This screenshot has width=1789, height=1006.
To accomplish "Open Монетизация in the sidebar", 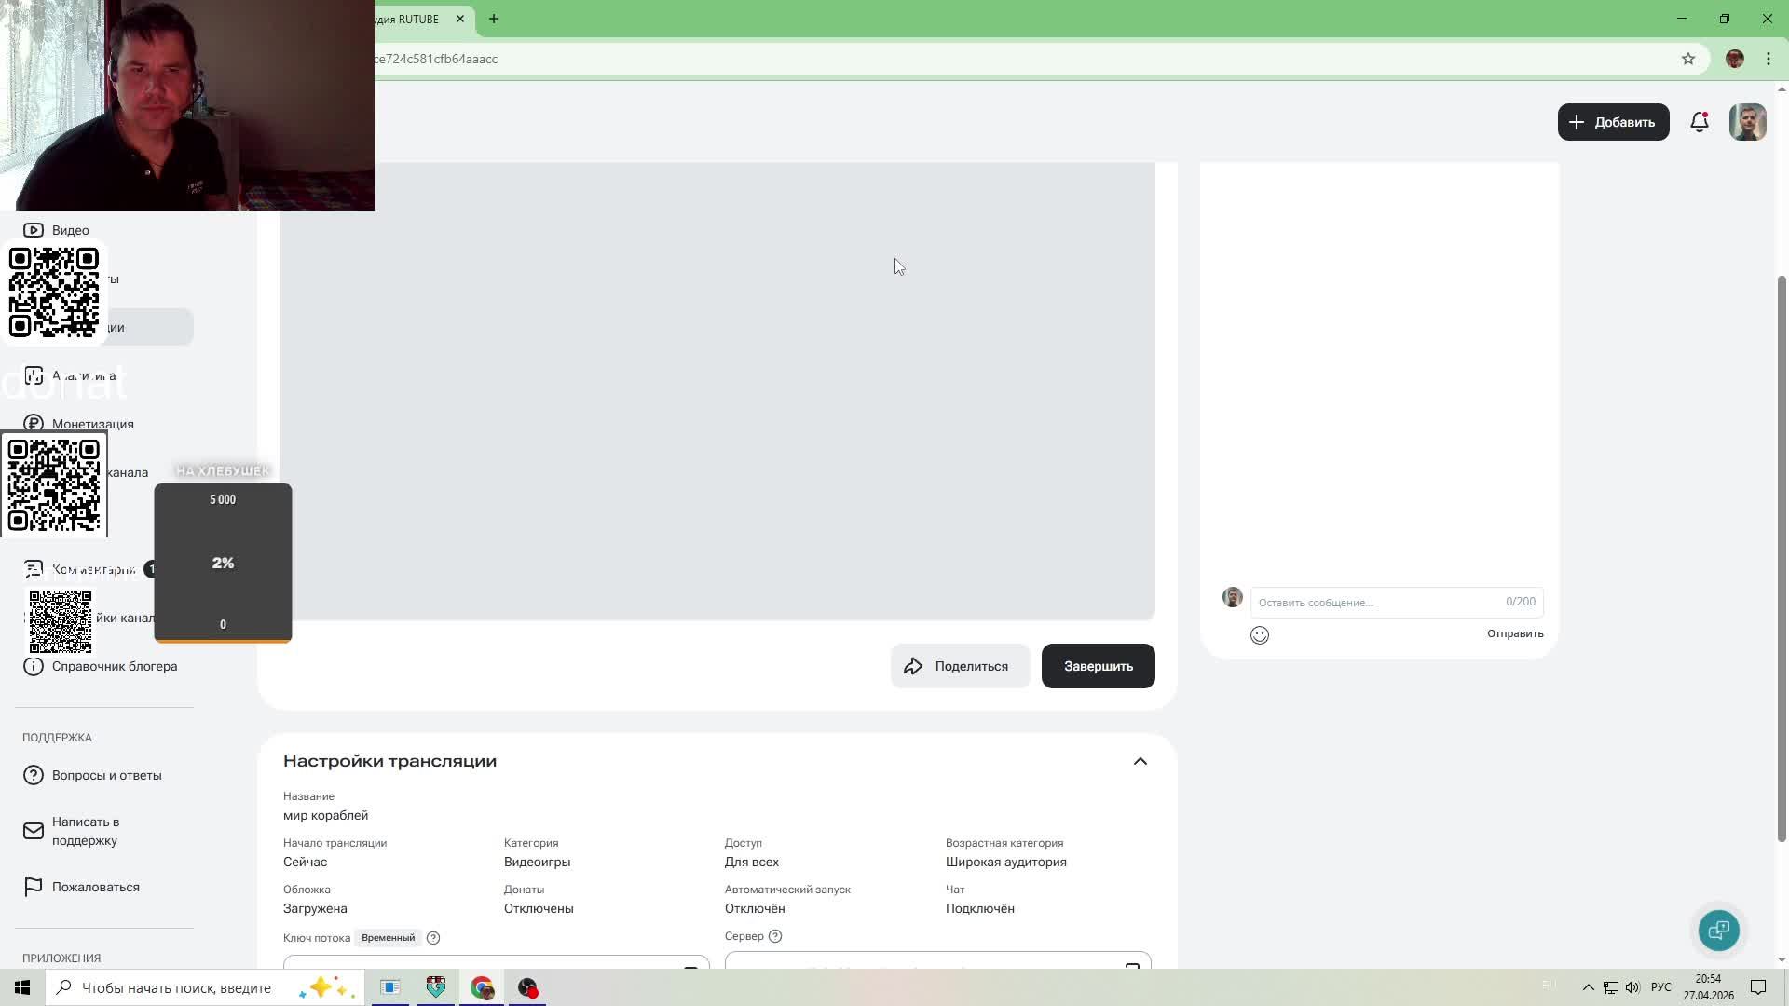I will click(92, 424).
